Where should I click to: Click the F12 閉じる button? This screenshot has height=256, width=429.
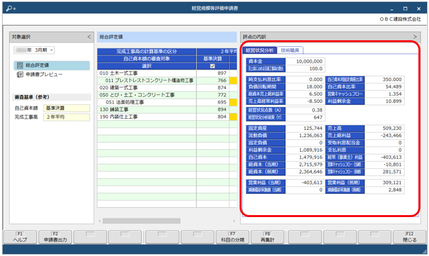pos(410,237)
